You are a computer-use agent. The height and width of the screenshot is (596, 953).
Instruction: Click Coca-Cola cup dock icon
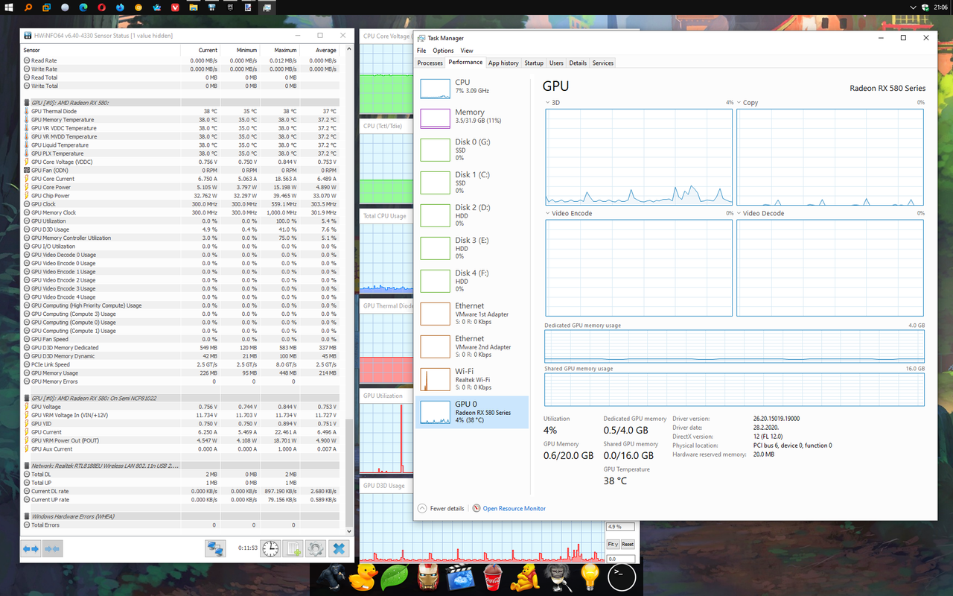click(492, 577)
